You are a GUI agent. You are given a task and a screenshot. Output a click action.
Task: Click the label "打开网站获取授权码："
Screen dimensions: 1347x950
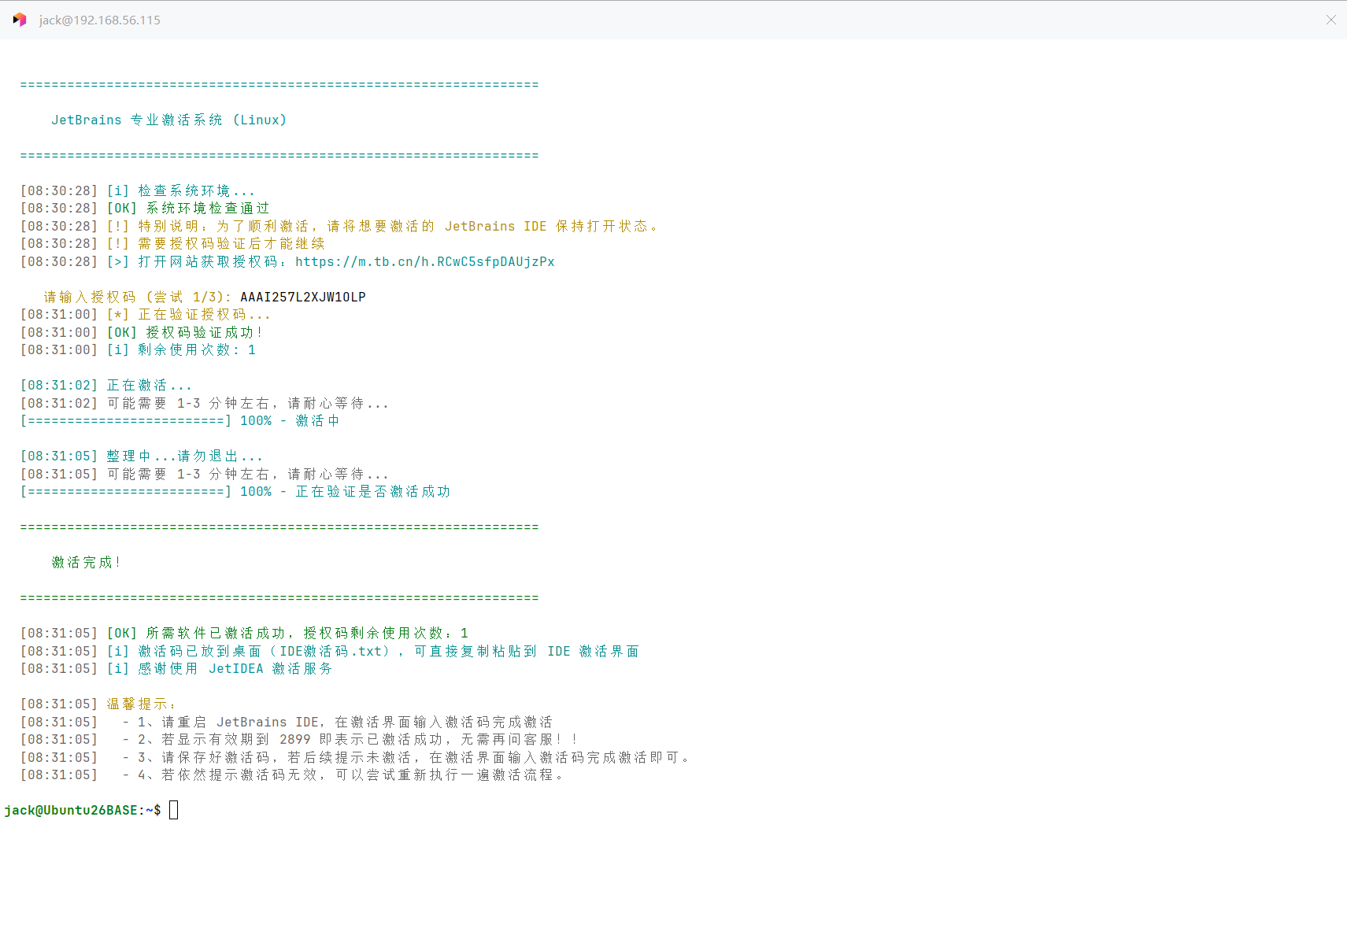pos(213,261)
